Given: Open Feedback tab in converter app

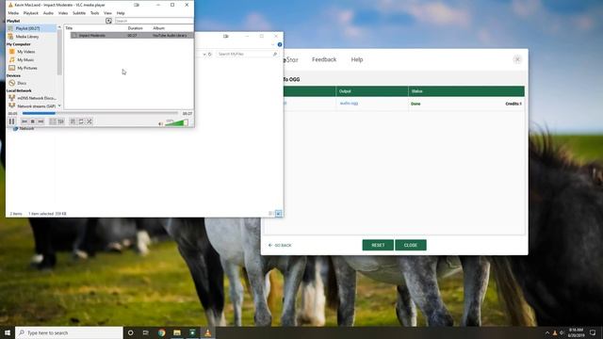Looking at the screenshot, I should (324, 59).
